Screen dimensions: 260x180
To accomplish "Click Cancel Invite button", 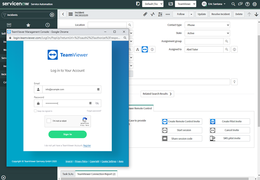I will [230, 130].
